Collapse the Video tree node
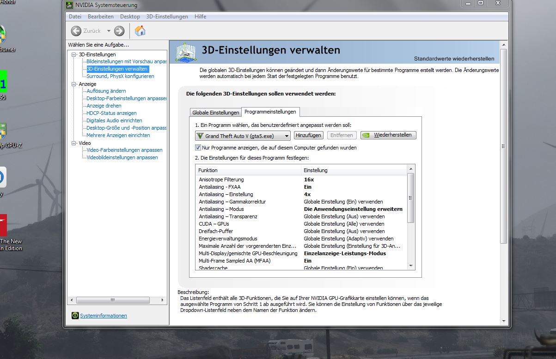 tap(73, 143)
